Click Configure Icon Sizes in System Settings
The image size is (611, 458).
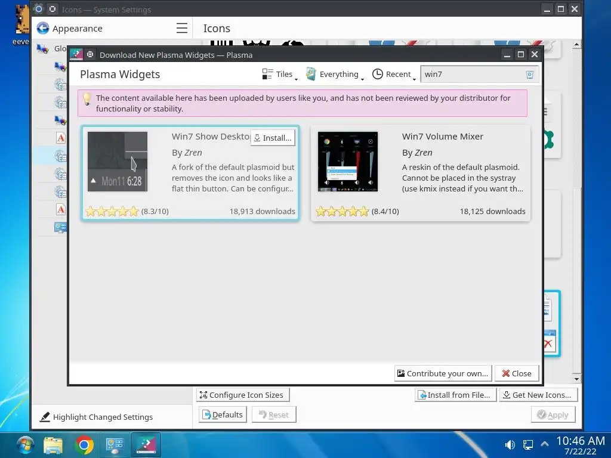click(x=242, y=395)
